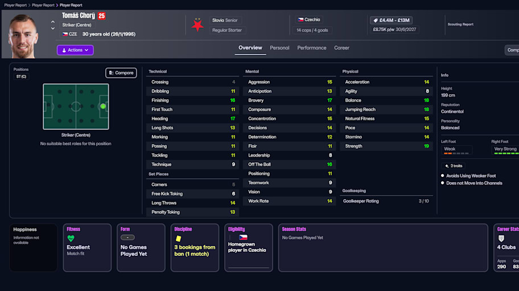
Task: Click the Slavia Senior team label
Action: click(225, 20)
